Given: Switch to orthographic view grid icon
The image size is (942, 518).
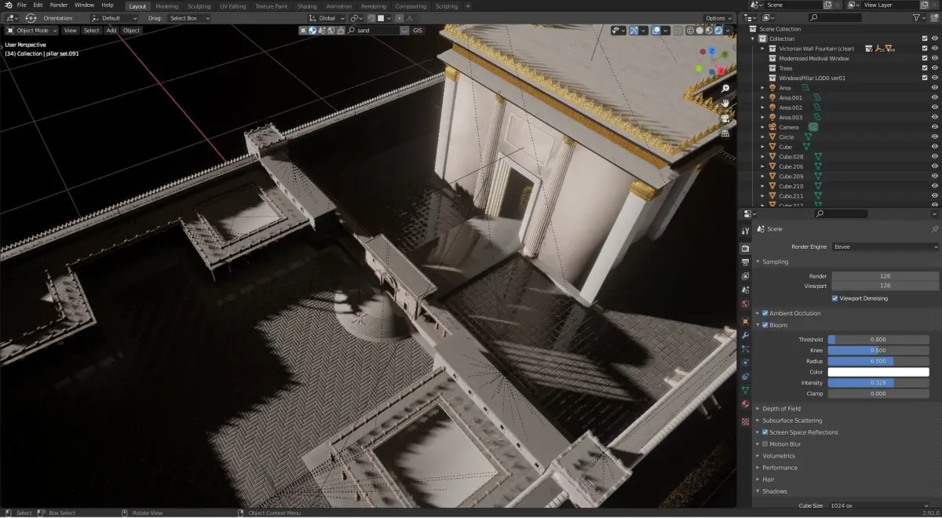Looking at the screenshot, I should click(726, 133).
